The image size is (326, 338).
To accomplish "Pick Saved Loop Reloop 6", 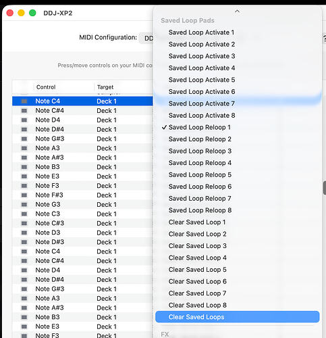I will pos(237,187).
